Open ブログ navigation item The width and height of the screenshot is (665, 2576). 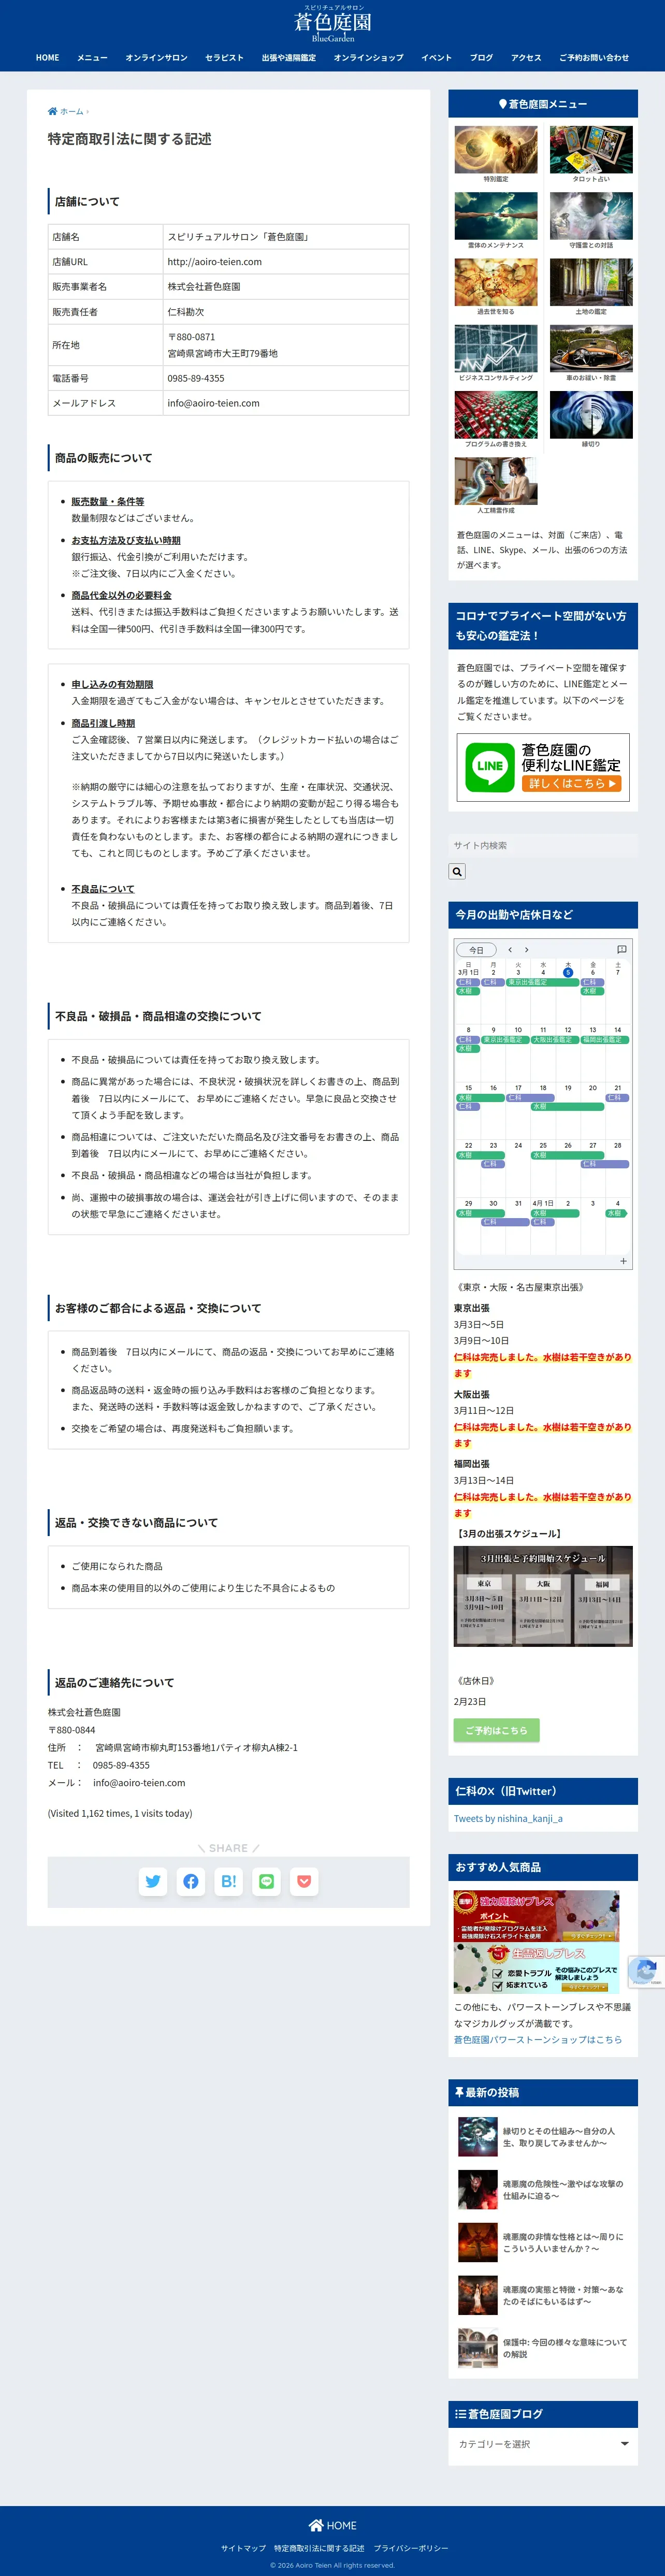click(x=481, y=58)
